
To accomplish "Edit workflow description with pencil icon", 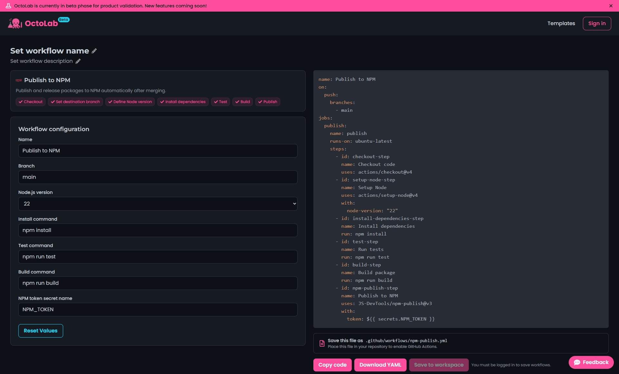I will 78,61.
